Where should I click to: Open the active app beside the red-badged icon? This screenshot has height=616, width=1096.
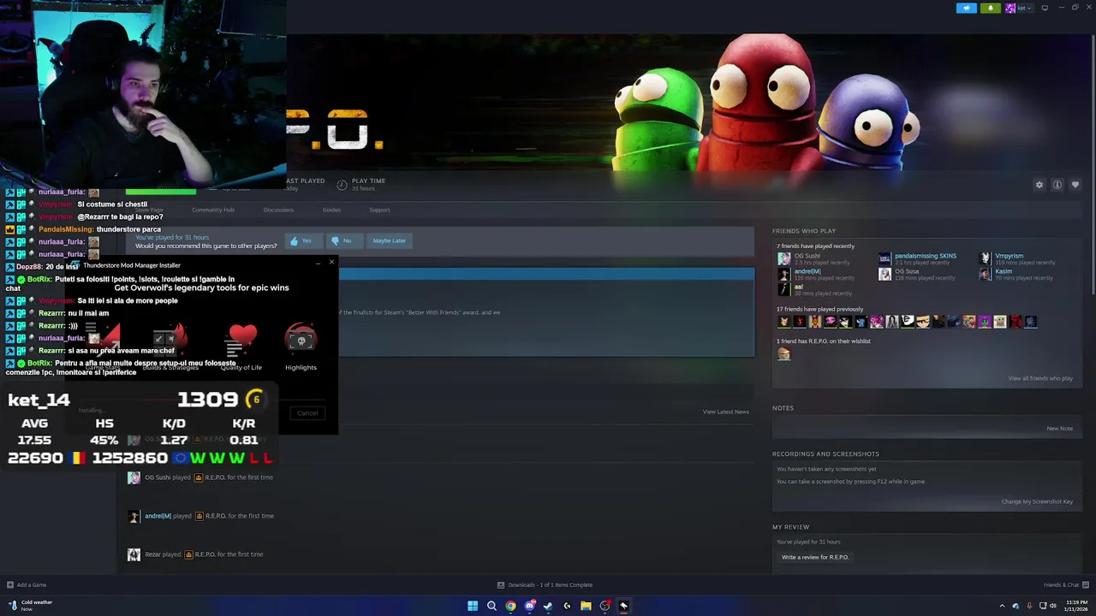point(623,606)
